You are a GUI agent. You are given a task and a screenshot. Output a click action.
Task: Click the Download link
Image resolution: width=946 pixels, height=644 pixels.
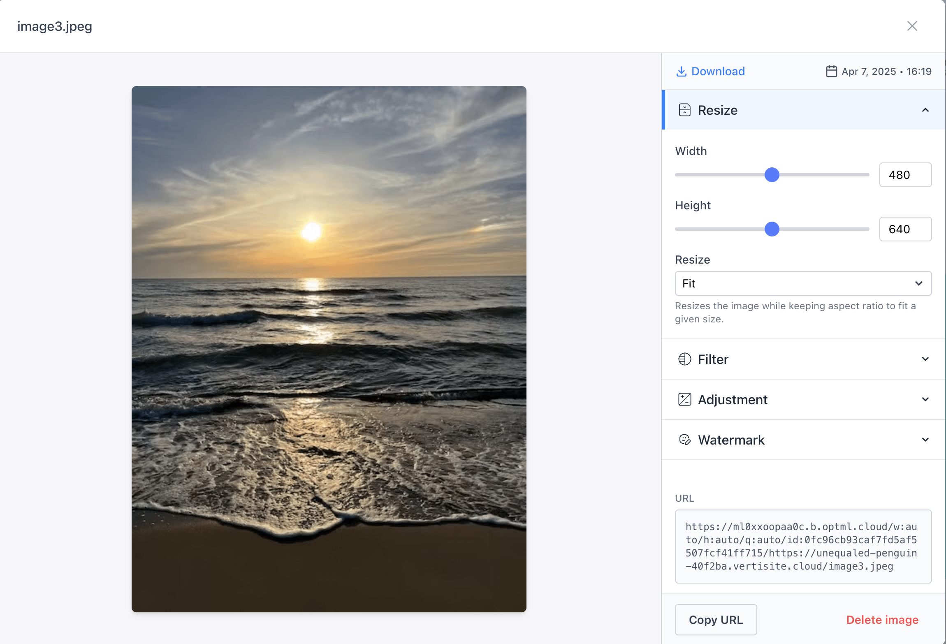718,72
